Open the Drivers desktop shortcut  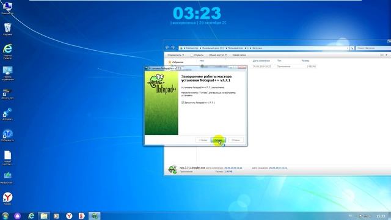(7, 94)
